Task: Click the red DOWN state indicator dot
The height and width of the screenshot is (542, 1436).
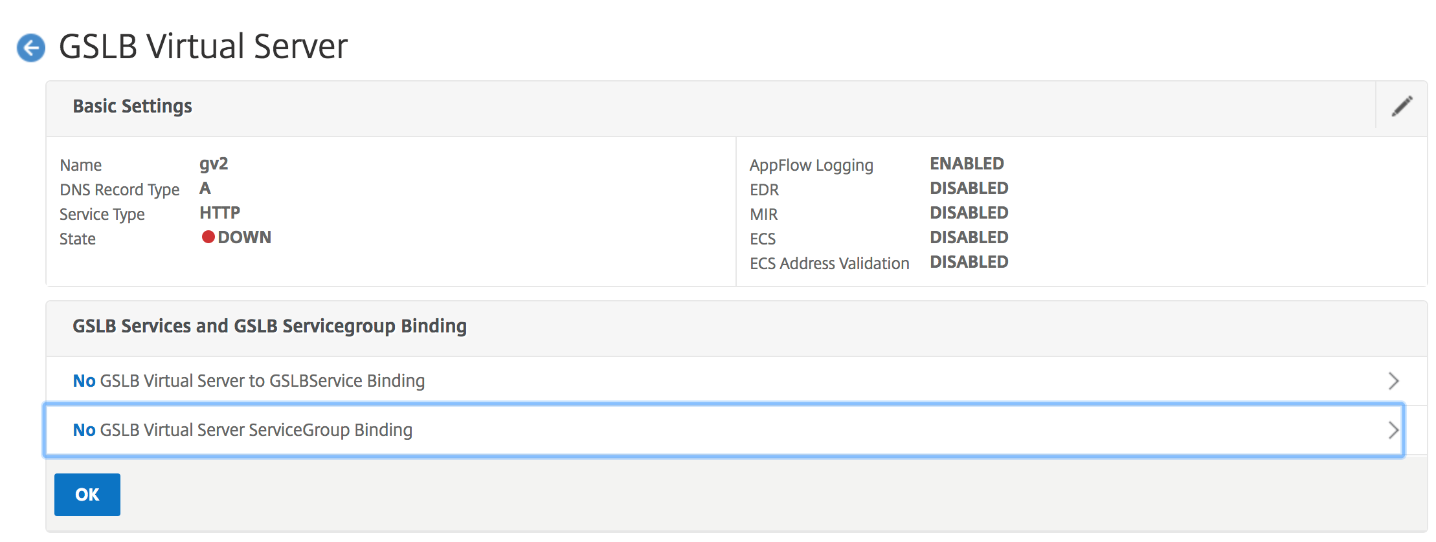Action: point(208,237)
